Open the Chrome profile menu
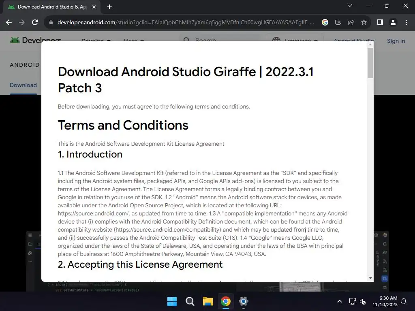The image size is (415, 311). [393, 23]
